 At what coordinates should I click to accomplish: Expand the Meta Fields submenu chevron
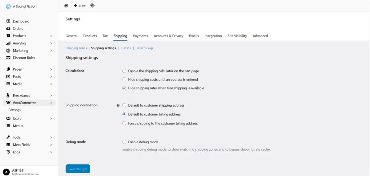click(51, 145)
